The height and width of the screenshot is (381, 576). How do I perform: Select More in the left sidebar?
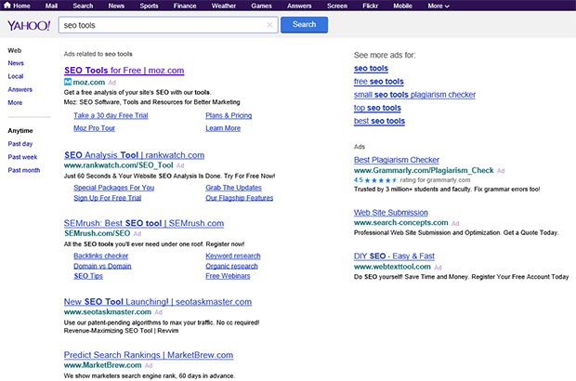click(x=15, y=102)
